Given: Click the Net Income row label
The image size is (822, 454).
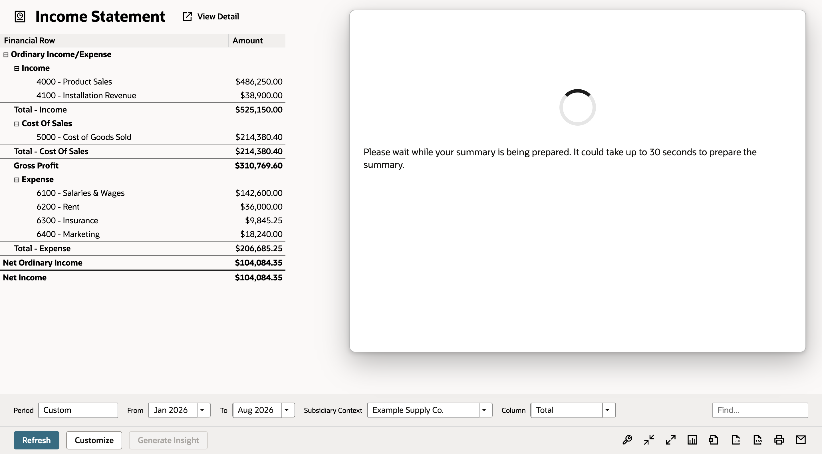Looking at the screenshot, I should tap(25, 278).
